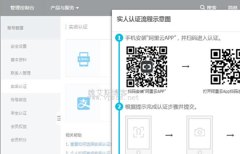The width and height of the screenshot is (240, 154).
Task: Click the Alipay 支 logo icon
Action: point(83,103)
